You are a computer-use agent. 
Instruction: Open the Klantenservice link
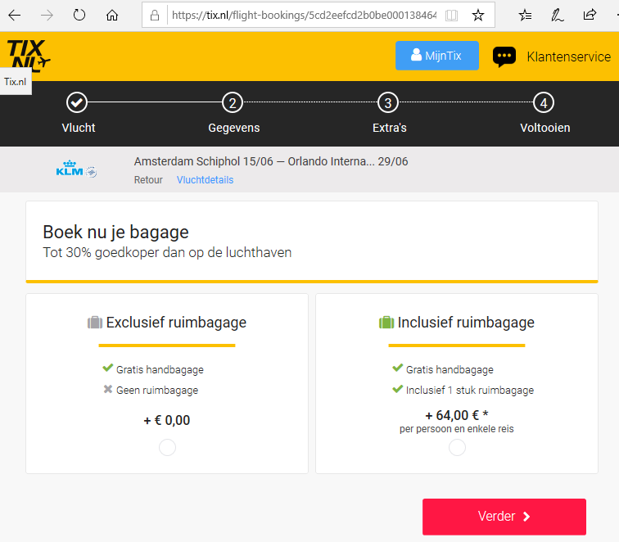(568, 56)
